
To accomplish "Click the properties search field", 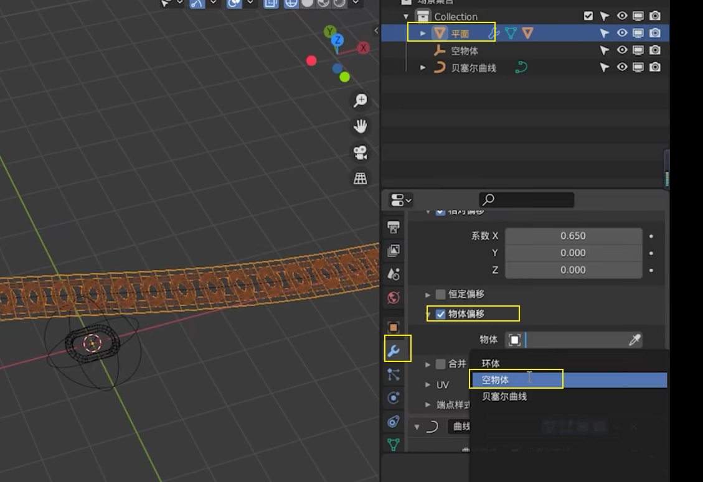I will (x=526, y=200).
